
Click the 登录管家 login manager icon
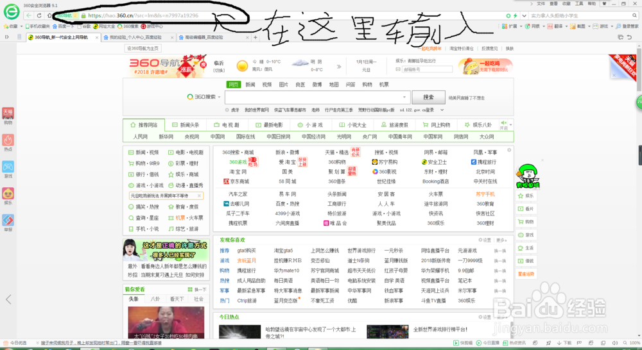(x=618, y=26)
